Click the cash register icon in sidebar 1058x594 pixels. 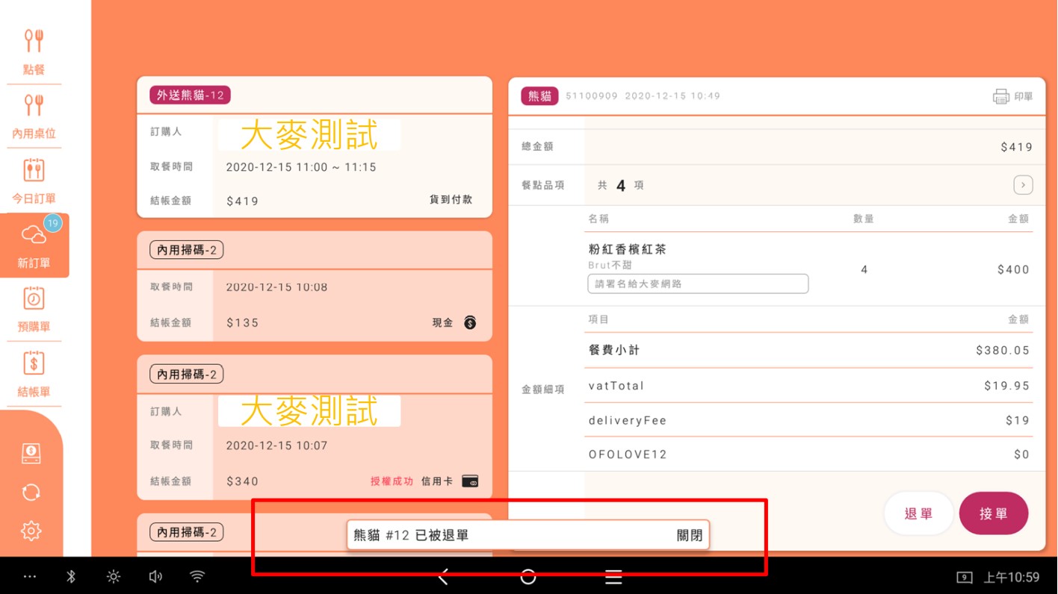[x=31, y=453]
